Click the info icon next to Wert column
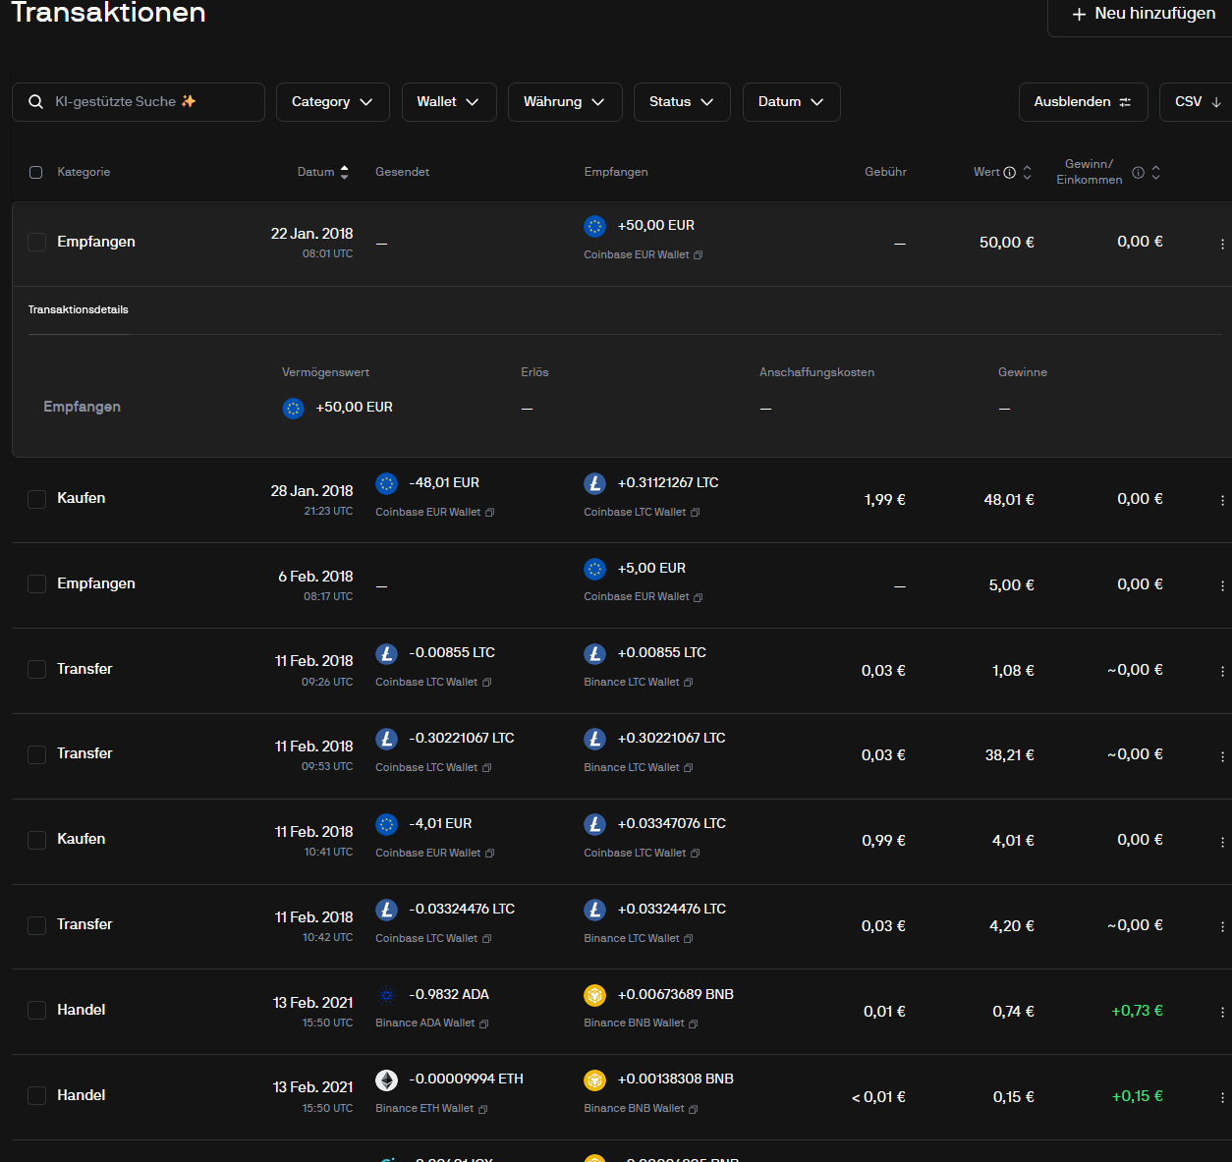Viewport: 1232px width, 1162px height. click(x=1009, y=173)
